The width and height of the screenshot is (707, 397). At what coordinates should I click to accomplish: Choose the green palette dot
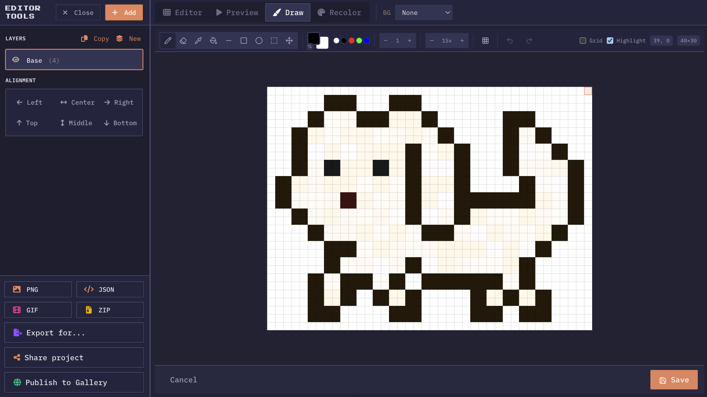pos(359,41)
